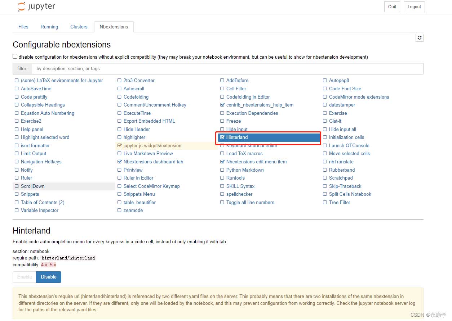The image size is (452, 321).
Task: Click the Disable button for Hinterland
Action: click(x=49, y=277)
